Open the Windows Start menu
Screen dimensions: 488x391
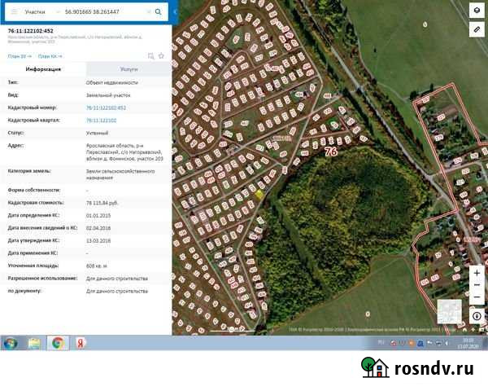(11, 343)
